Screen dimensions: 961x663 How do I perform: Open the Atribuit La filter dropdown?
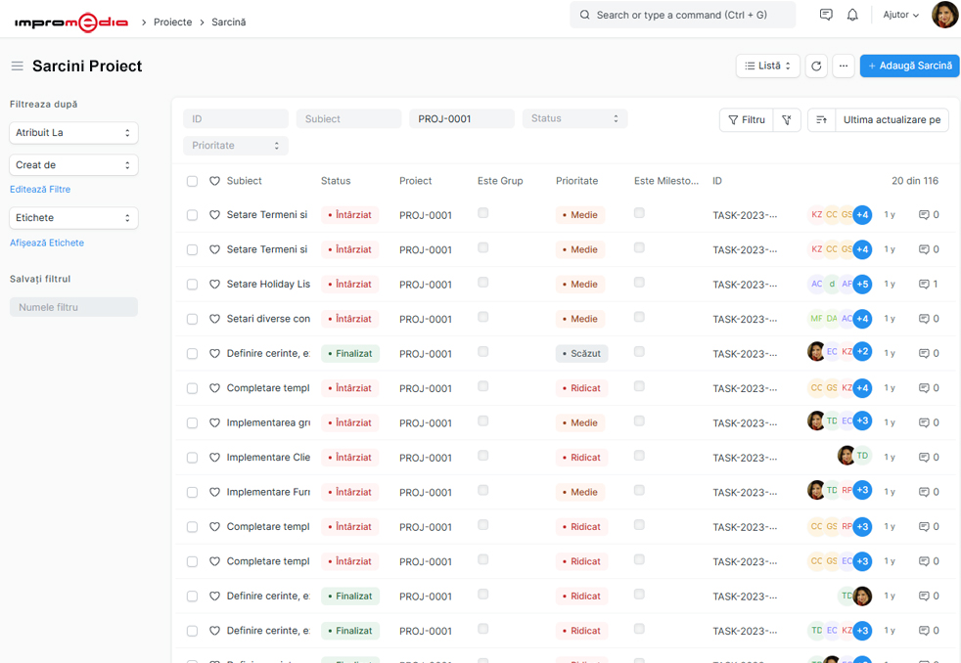coord(73,133)
